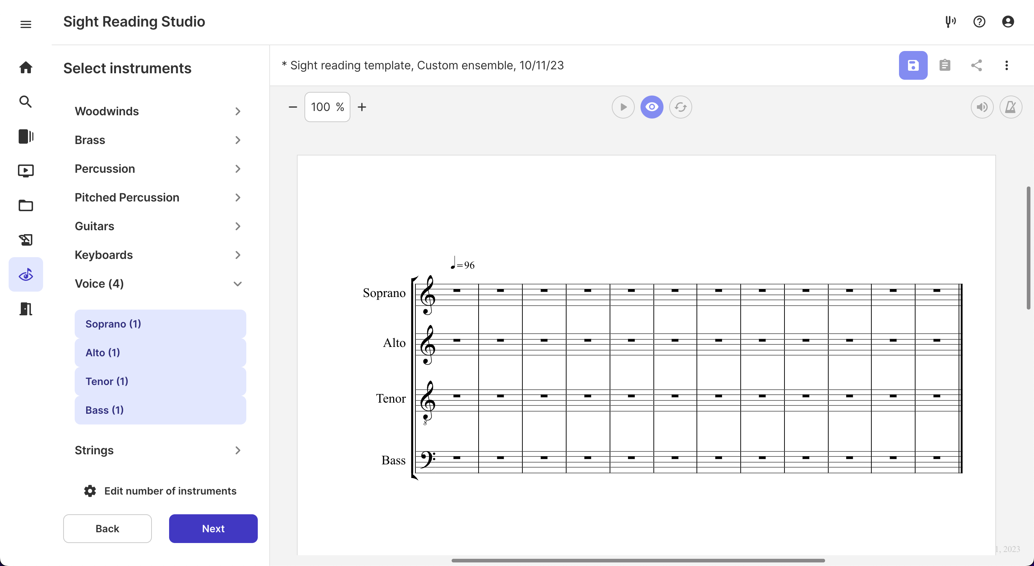Collapse the Voice (4) category
1034x566 pixels.
[159, 284]
